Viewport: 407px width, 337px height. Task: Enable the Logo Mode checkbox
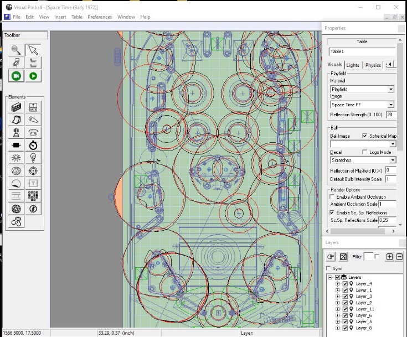(365, 152)
